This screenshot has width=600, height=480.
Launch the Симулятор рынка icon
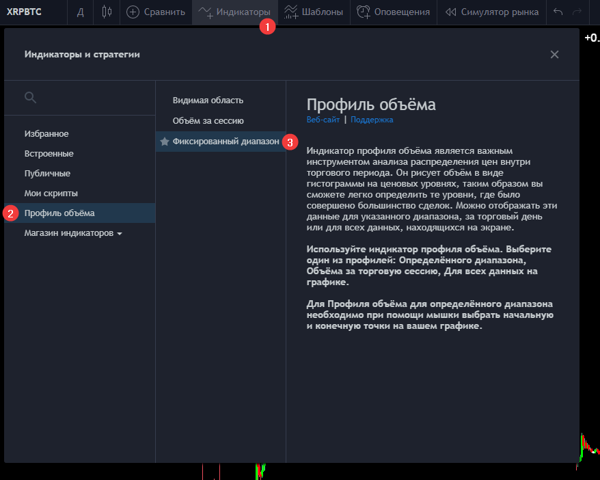(x=450, y=11)
